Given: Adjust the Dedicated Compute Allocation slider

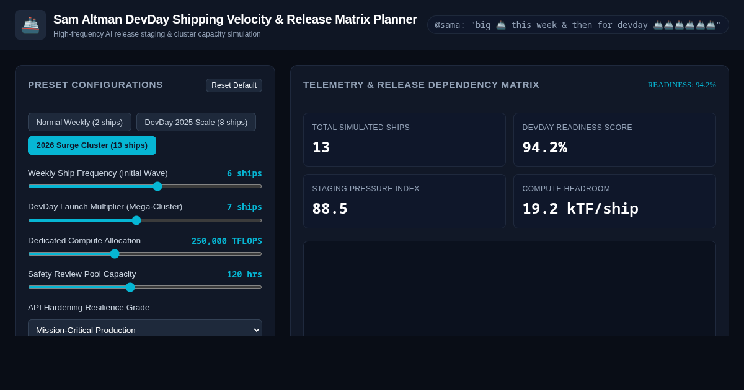Looking at the screenshot, I should click(x=145, y=254).
